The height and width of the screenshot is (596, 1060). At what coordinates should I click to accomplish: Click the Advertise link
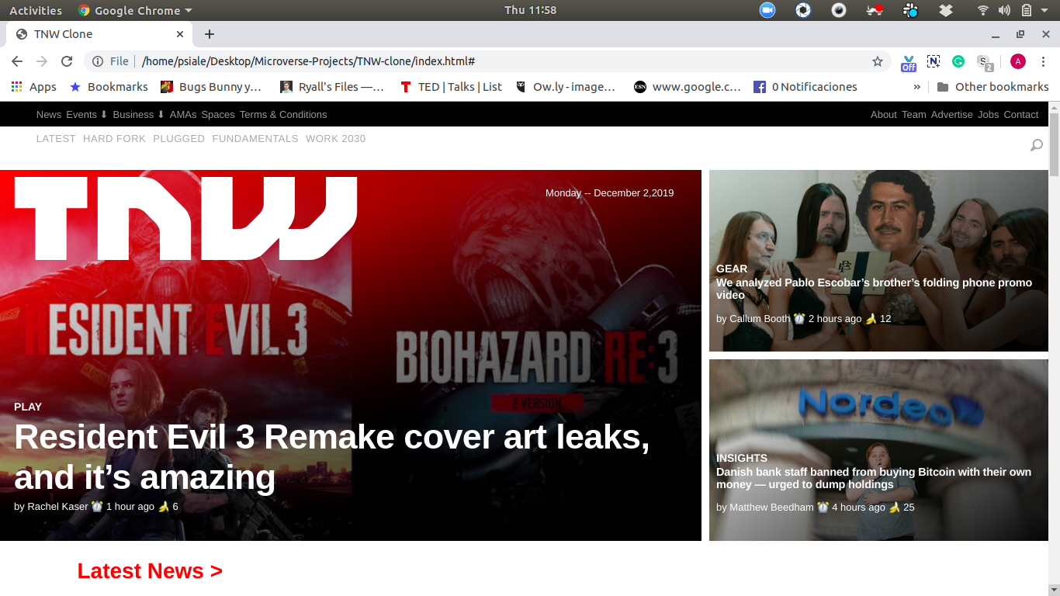(952, 114)
